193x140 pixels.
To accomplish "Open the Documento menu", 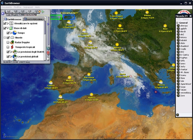I will coord(7,7).
